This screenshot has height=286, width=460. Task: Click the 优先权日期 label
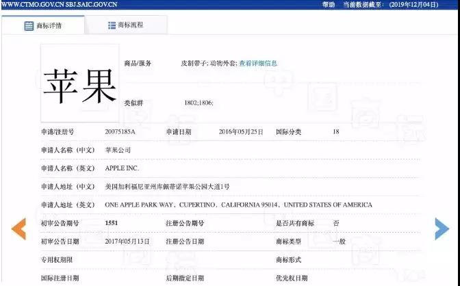pyautogui.click(x=292, y=278)
